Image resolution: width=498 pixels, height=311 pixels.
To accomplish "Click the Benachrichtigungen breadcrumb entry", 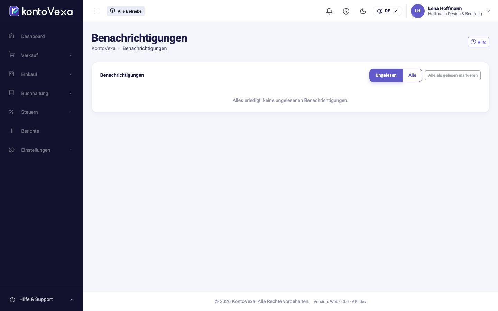I will [145, 48].
